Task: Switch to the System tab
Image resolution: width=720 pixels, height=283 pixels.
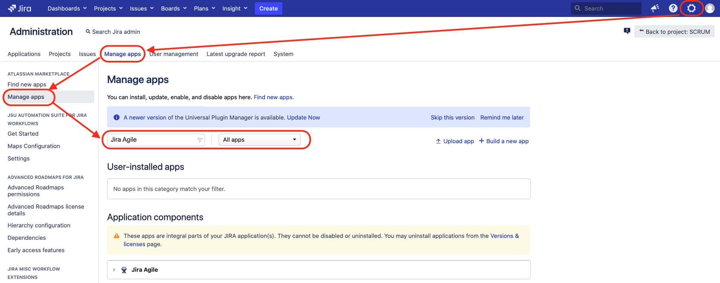Action: pos(283,54)
